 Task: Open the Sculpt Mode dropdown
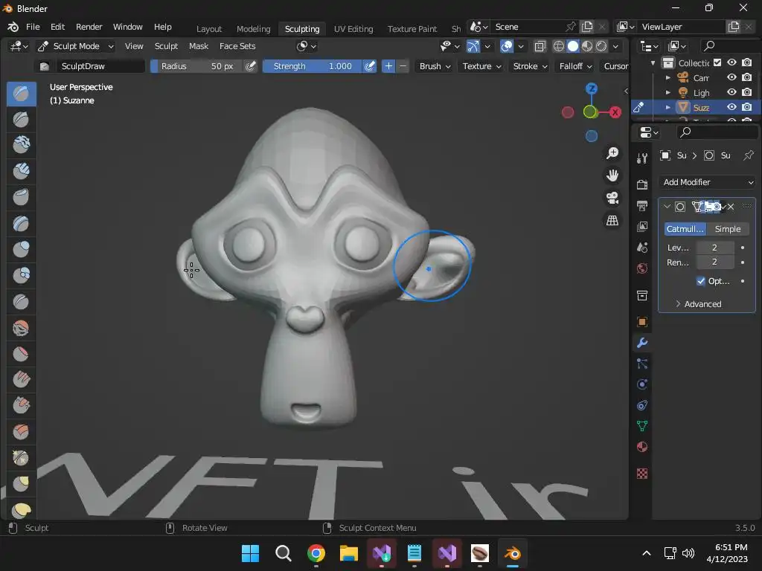pos(76,46)
